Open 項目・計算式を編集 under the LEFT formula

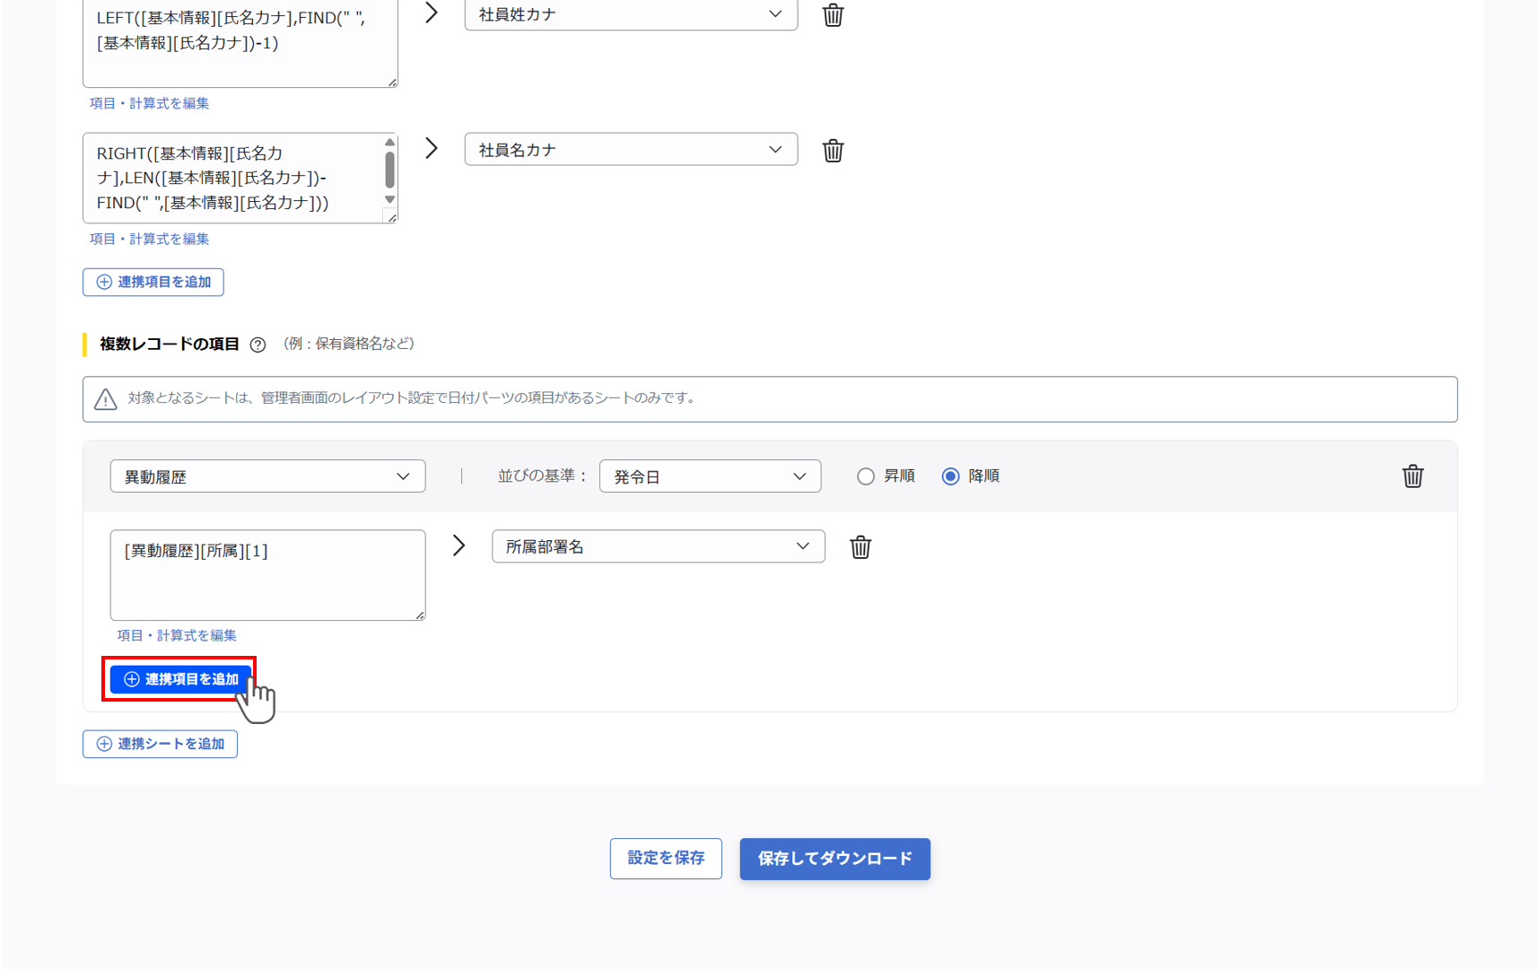[149, 103]
